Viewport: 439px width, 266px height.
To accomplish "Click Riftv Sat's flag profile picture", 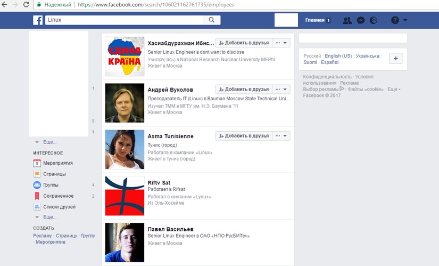I will point(125,196).
